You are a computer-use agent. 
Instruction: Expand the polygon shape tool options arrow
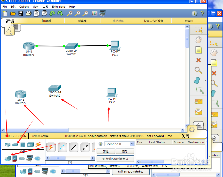pos(205,80)
